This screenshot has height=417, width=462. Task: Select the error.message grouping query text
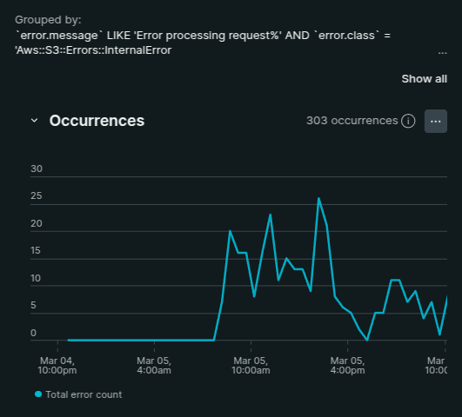(x=203, y=43)
